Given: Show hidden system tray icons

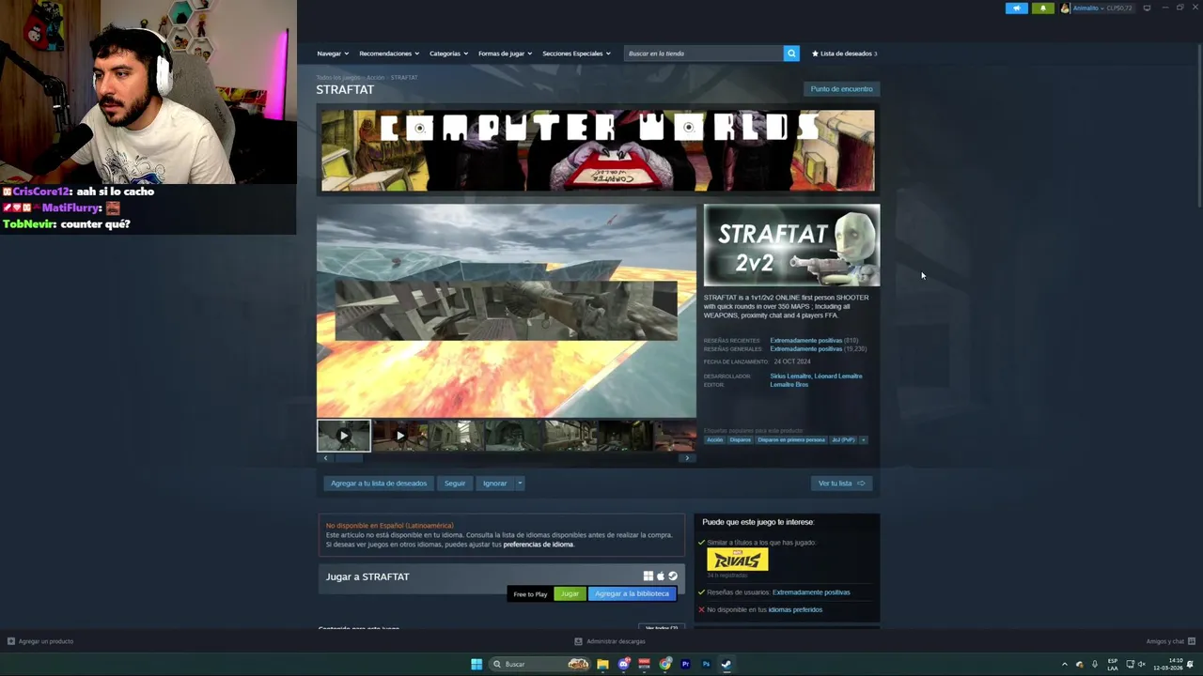Looking at the screenshot, I should pos(1065,664).
